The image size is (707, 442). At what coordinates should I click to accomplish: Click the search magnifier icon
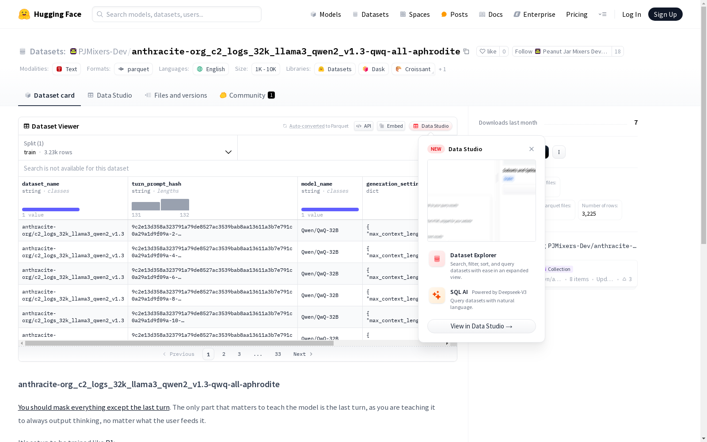[100, 14]
